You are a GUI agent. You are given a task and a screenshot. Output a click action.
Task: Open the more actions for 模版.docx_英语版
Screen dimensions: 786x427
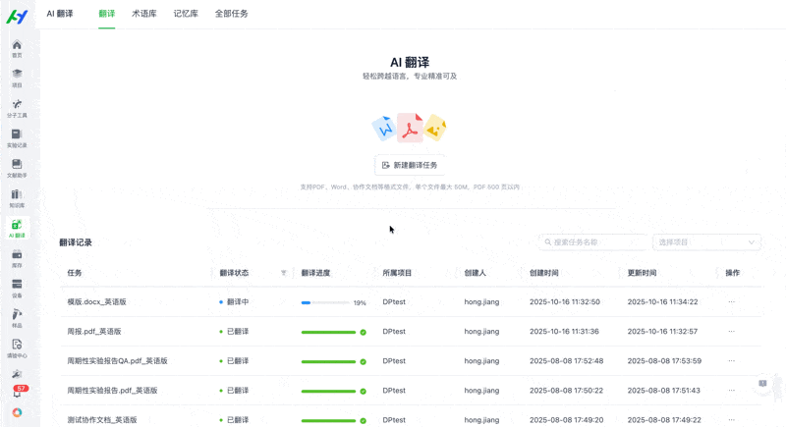pyautogui.click(x=731, y=302)
